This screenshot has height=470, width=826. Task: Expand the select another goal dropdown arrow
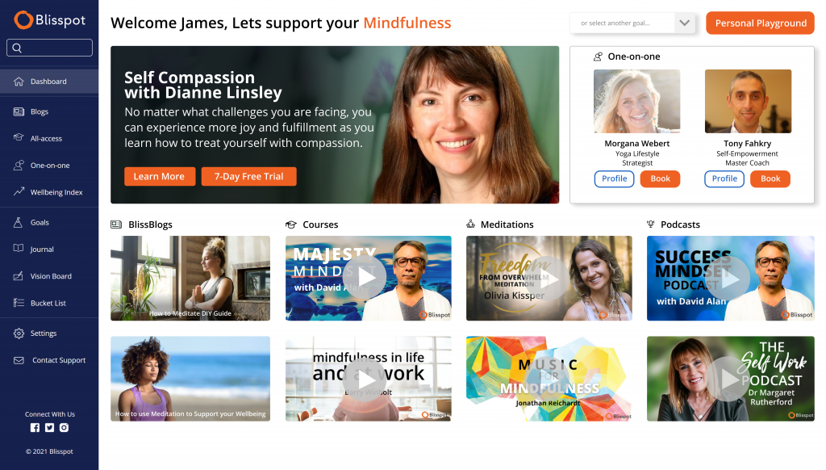684,23
